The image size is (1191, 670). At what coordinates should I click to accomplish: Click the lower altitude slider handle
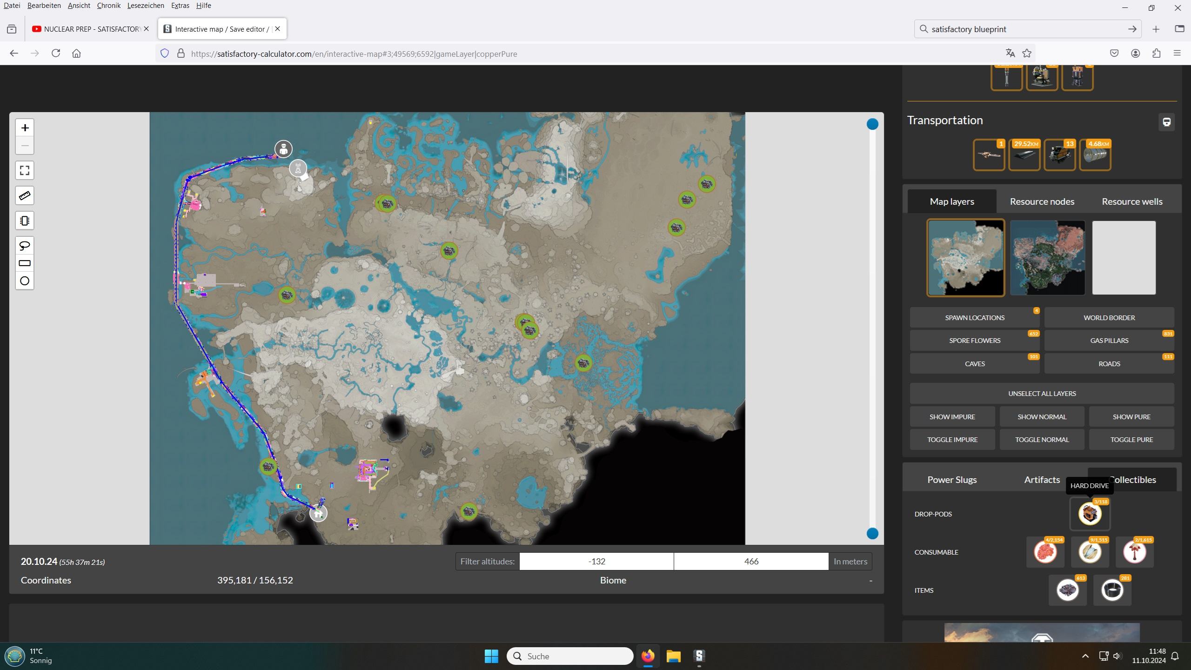[x=872, y=533]
